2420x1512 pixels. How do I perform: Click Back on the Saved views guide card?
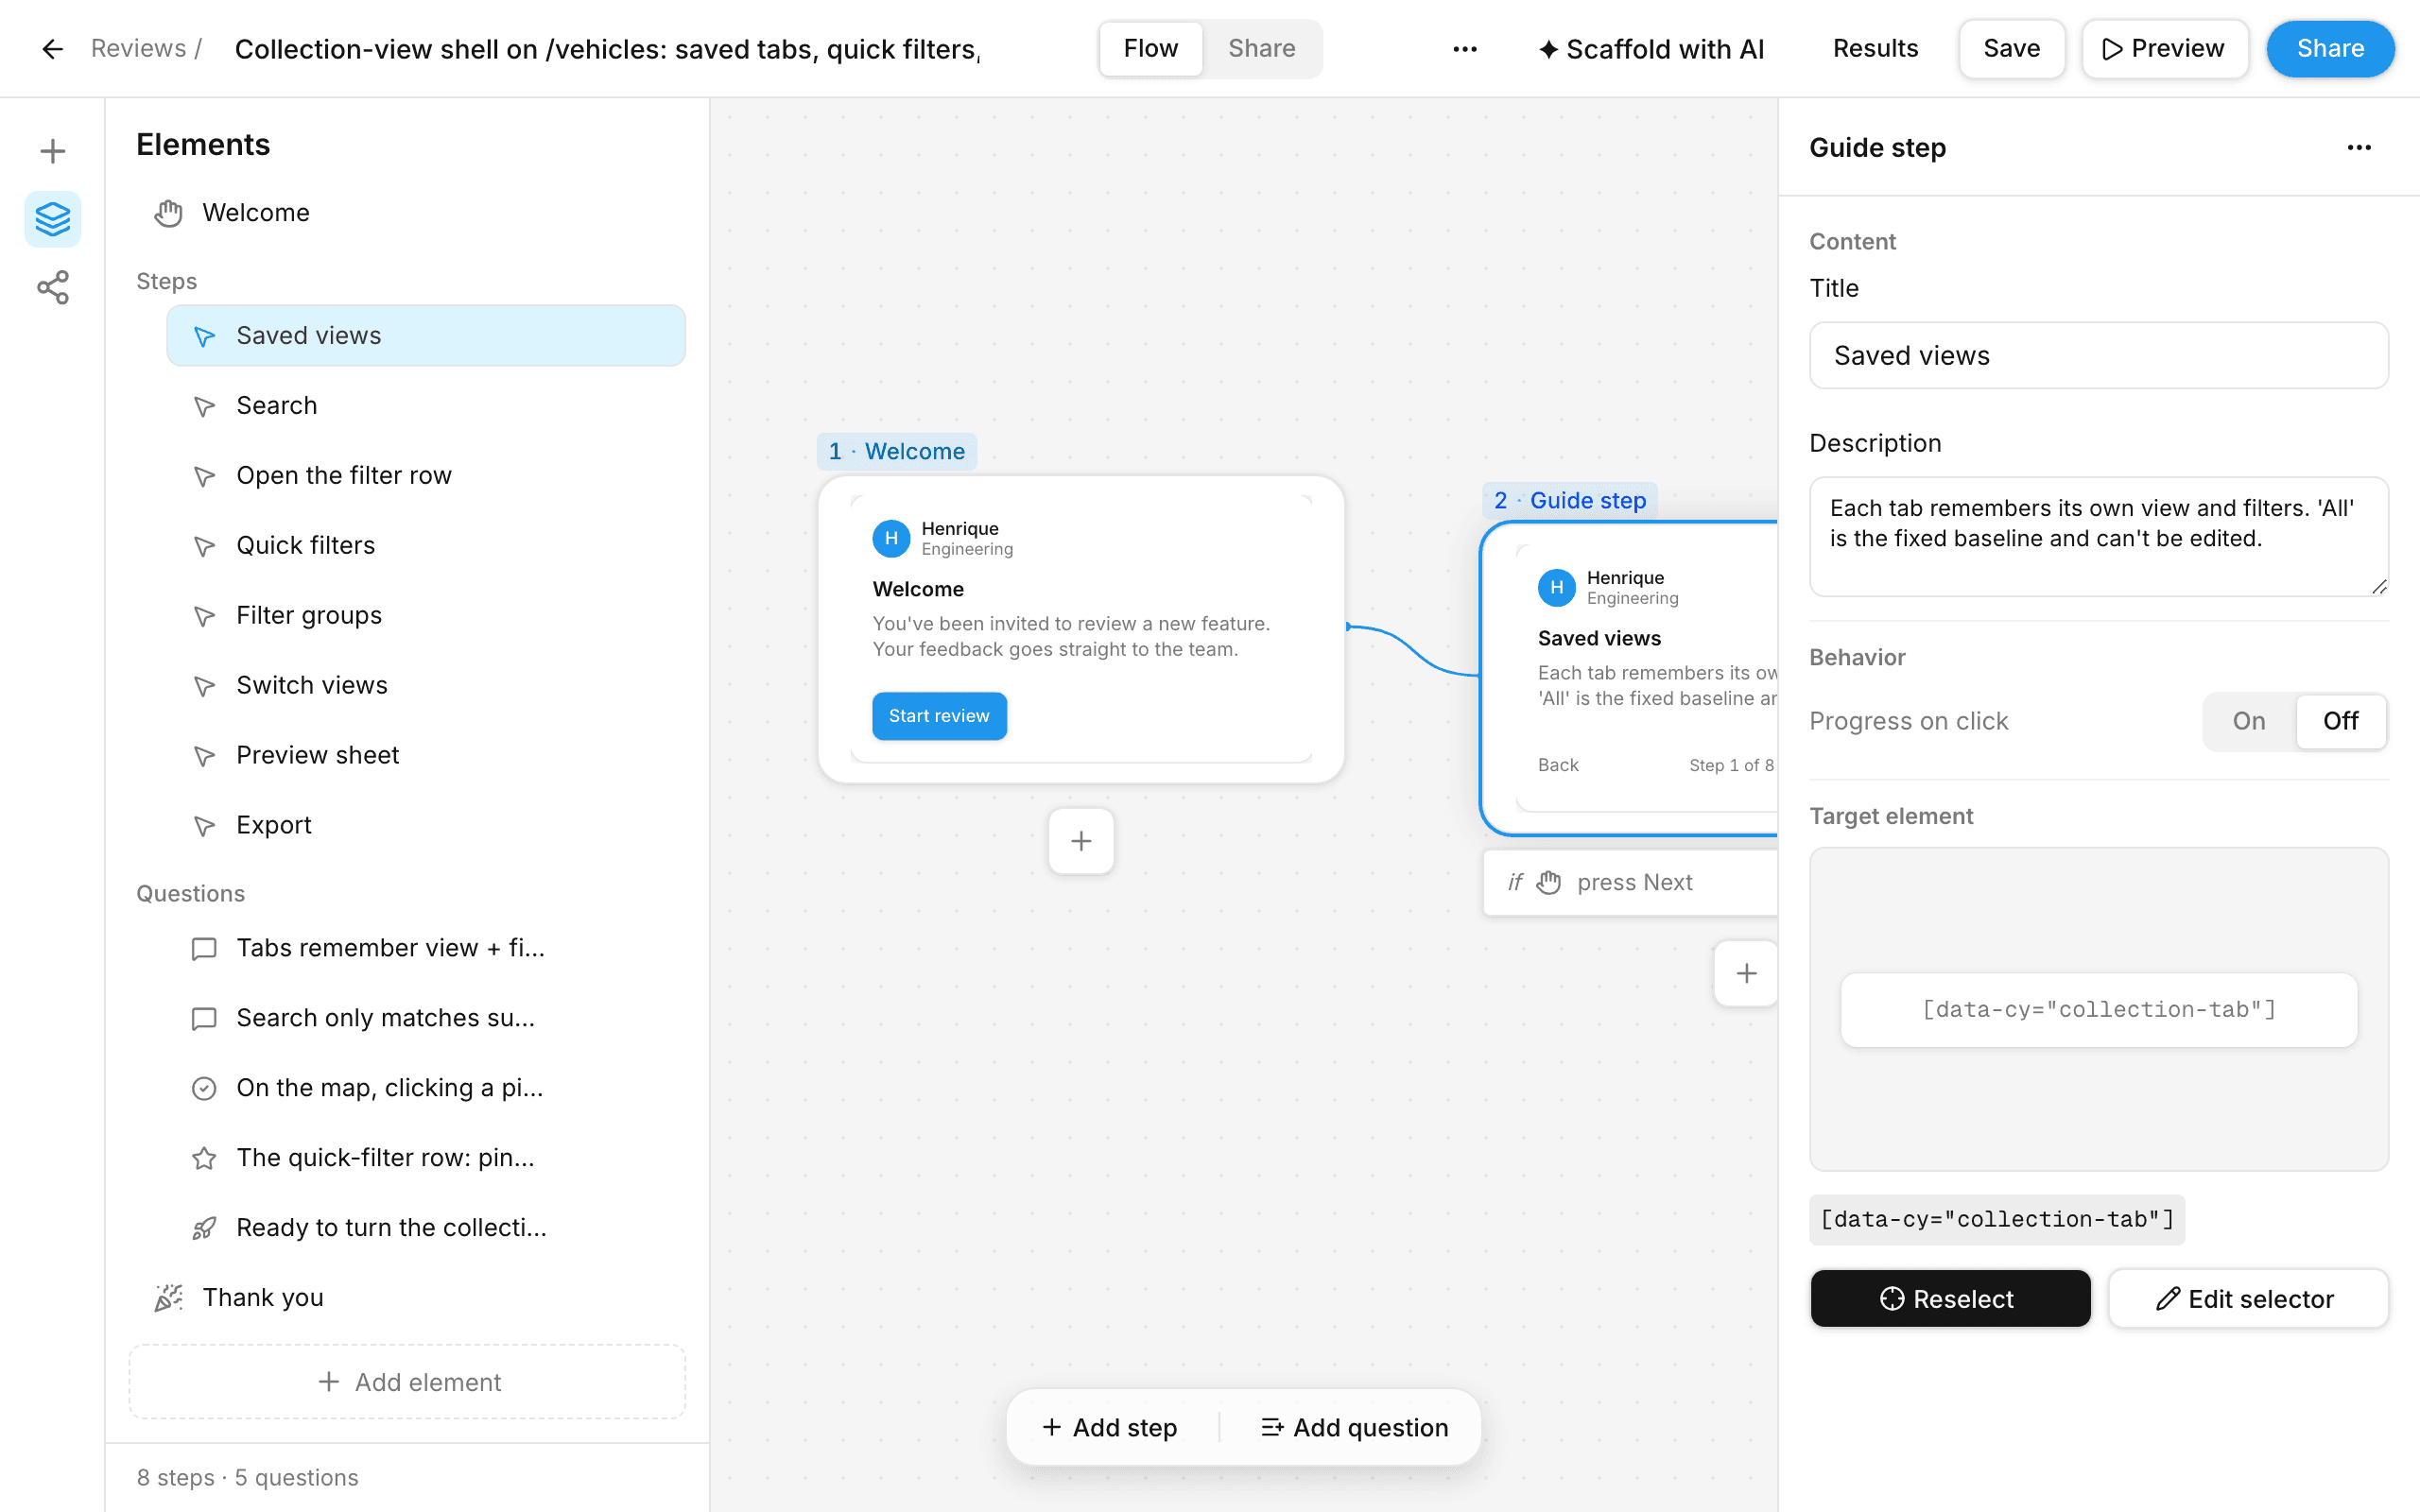1558,765
